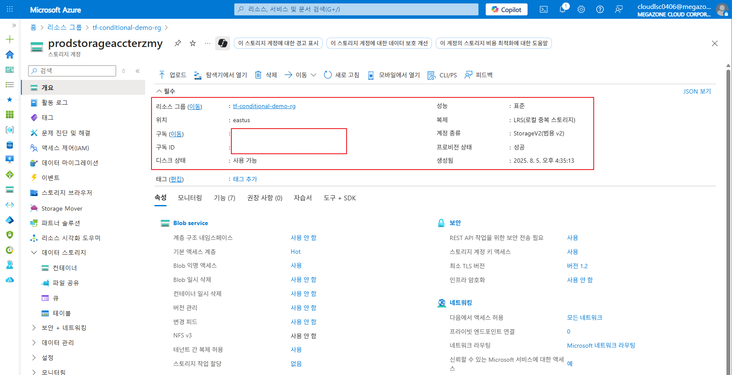732x375 pixels.
Task: Click the account avatar picture
Action: pos(722,9)
